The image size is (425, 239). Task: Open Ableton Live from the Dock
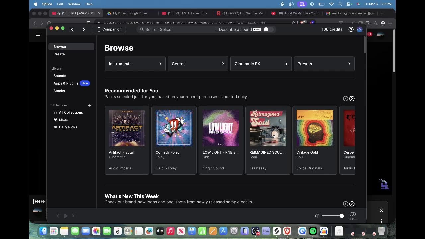pos(266,231)
